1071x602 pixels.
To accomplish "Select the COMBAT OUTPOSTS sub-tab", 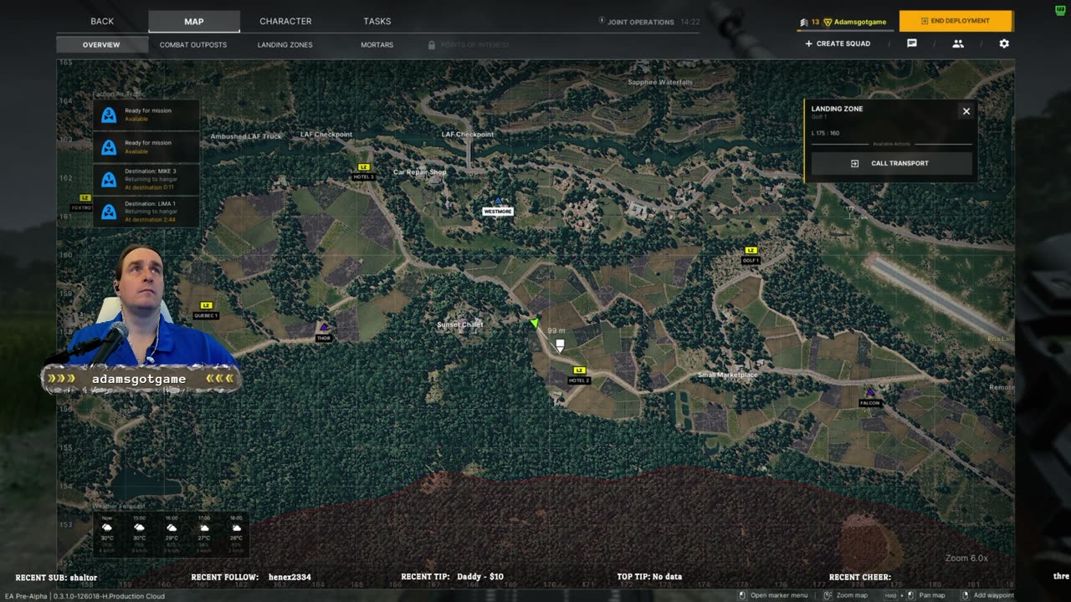I will [x=193, y=44].
